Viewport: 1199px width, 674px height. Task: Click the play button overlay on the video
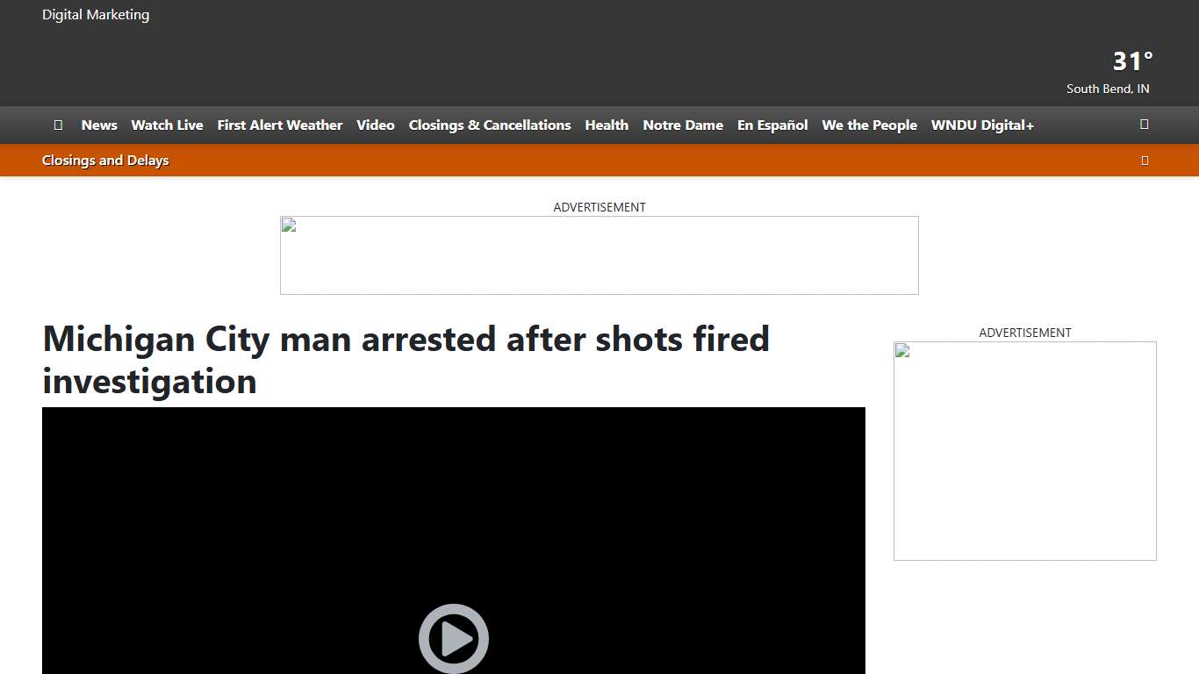[x=453, y=638]
